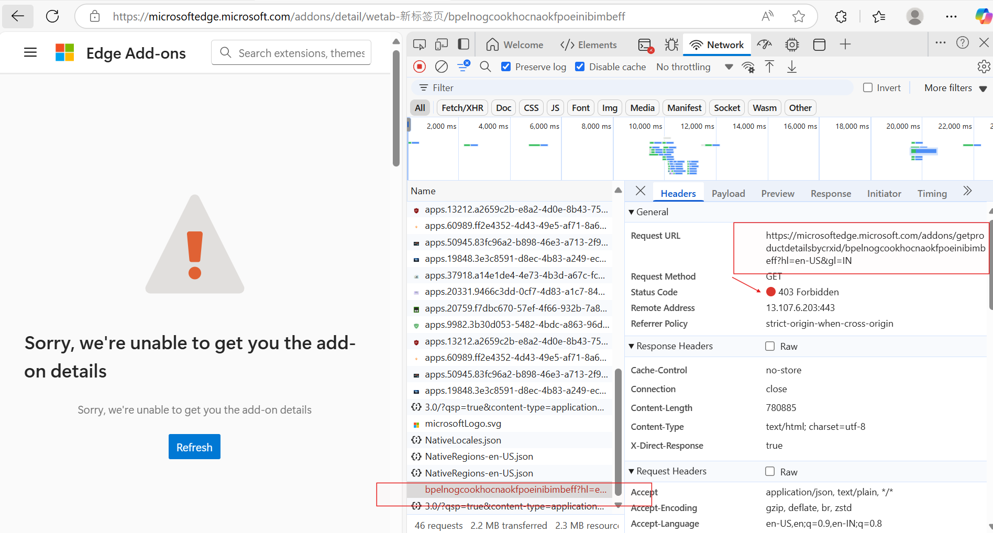Screen dimensions: 993x533
Task: Export HAR file with download arrow
Action: [x=792, y=66]
